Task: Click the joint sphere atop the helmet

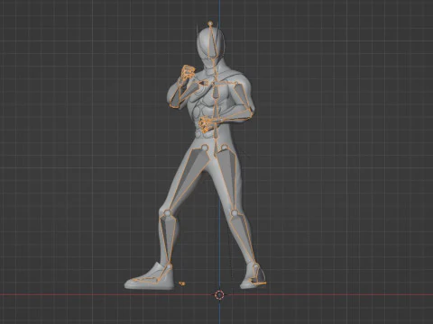Action: (x=210, y=23)
